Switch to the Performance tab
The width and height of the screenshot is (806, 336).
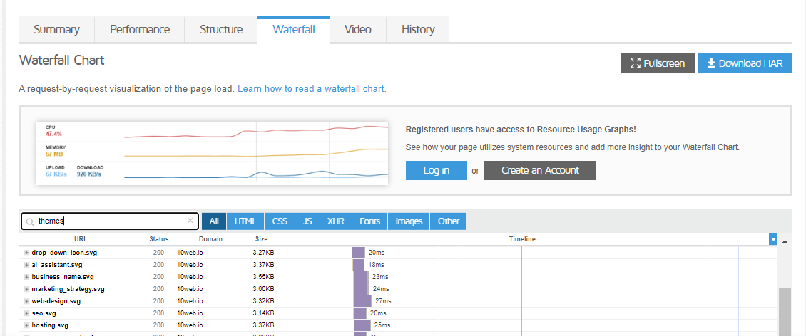(x=140, y=30)
